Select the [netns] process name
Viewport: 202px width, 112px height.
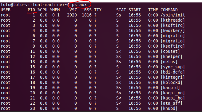pyautogui.click(x=169, y=62)
